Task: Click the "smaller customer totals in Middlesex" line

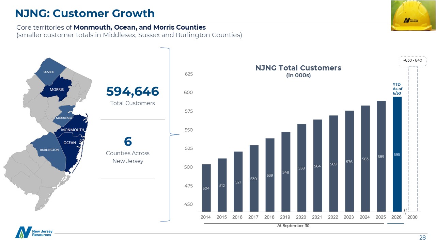Action: (x=129, y=35)
